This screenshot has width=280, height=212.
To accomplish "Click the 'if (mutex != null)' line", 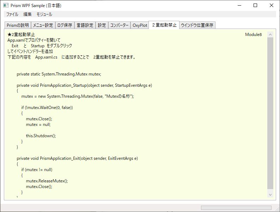I will pos(37,170).
